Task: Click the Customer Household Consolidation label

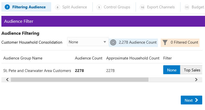Action: 32,42
